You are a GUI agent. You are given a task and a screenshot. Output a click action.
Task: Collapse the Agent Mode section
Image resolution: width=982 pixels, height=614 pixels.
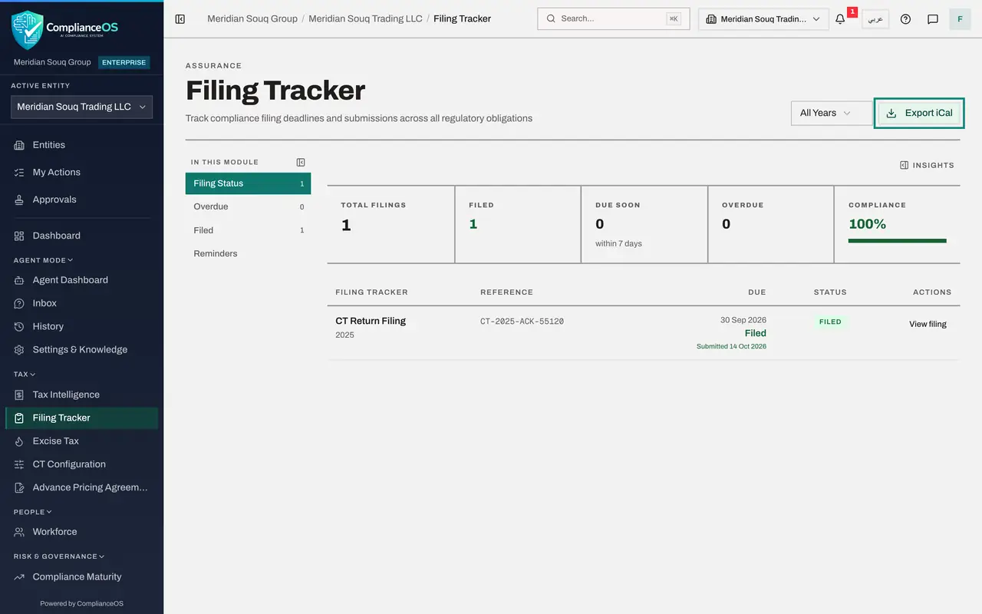pyautogui.click(x=44, y=260)
